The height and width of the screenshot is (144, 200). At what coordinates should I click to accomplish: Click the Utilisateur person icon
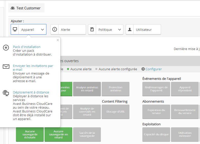click(x=130, y=29)
